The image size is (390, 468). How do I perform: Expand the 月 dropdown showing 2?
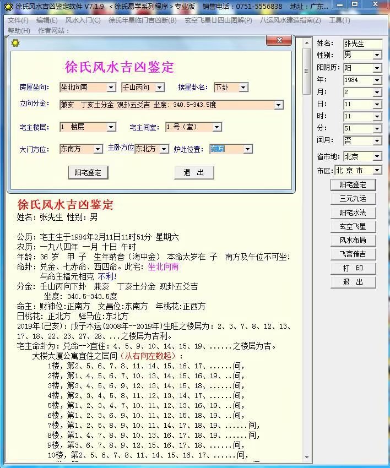coord(377,92)
